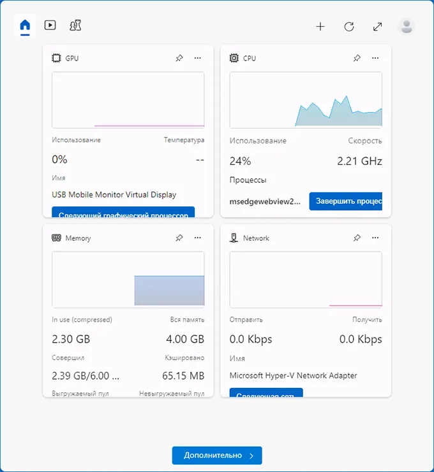The height and width of the screenshot is (472, 434).
Task: Switch to the media player tab
Action: (50, 25)
